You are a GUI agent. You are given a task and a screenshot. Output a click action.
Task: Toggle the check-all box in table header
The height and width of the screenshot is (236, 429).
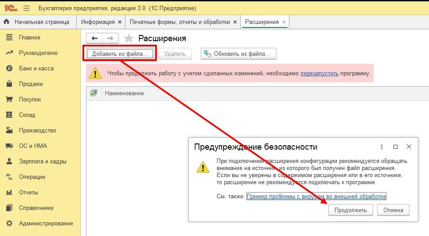(94, 93)
